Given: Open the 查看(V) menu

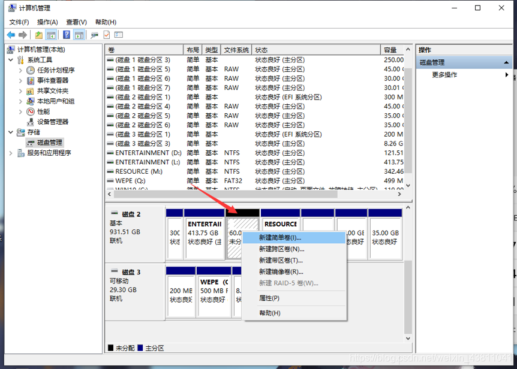Looking at the screenshot, I should 77,22.
